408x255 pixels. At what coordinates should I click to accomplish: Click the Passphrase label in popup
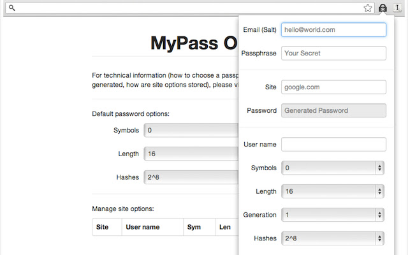[x=259, y=54]
